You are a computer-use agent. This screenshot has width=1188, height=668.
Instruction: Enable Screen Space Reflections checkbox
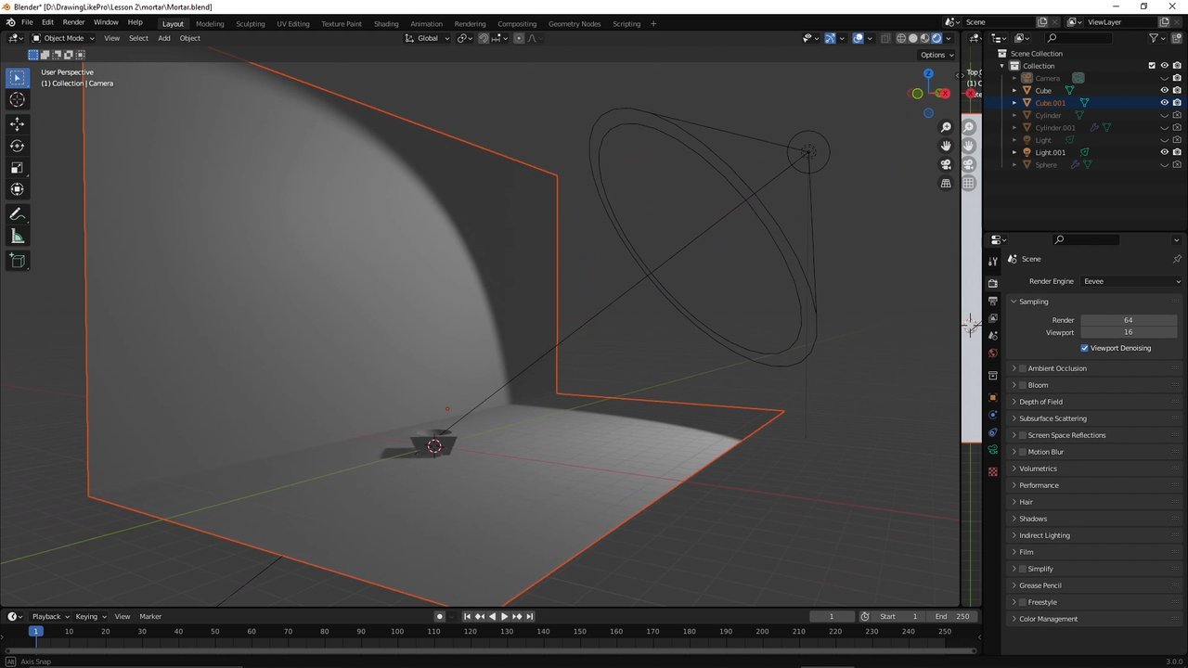coord(1023,435)
